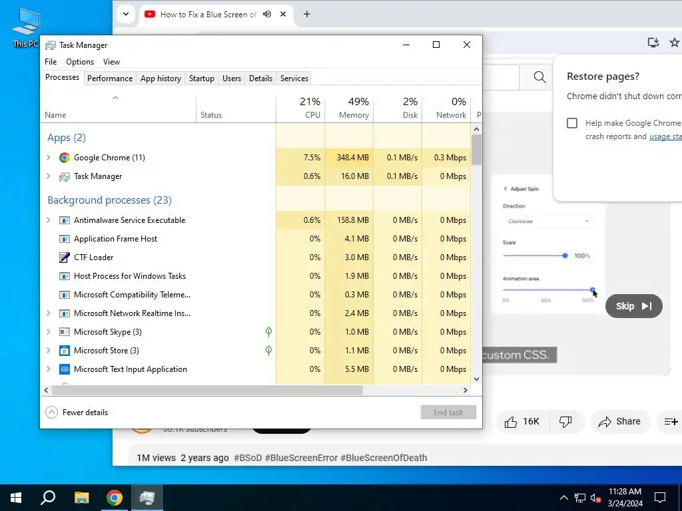Expand the Google Chrome (11) process group
Image resolution: width=682 pixels, height=511 pixels.
pos(49,158)
